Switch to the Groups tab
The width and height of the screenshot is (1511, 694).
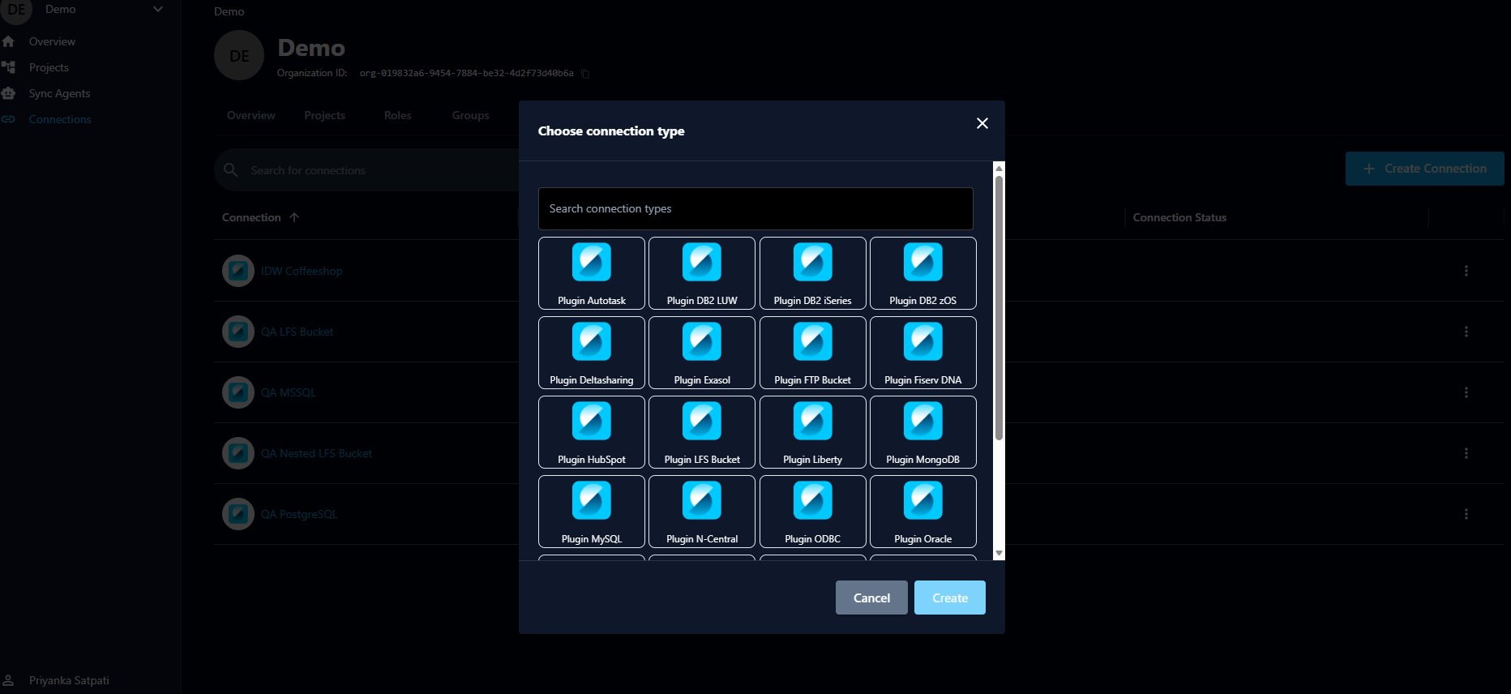tap(471, 115)
